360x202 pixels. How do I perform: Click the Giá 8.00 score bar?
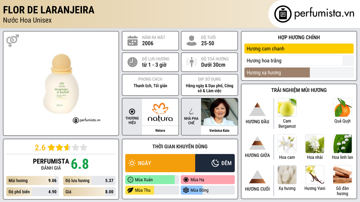[89, 192]
